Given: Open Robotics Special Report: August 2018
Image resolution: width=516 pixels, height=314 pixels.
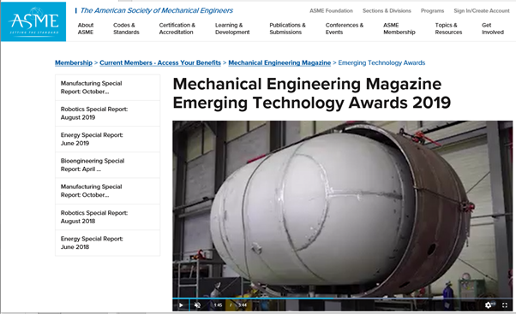Looking at the screenshot, I should point(108,216).
